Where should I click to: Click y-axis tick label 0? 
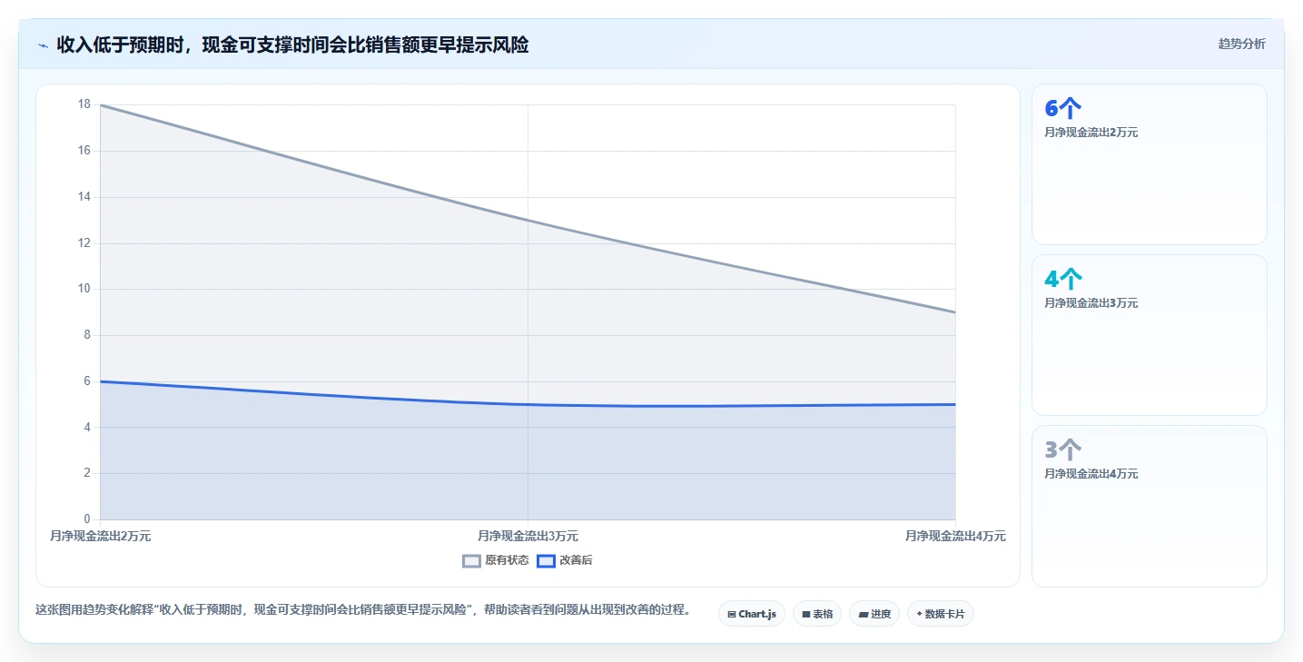click(86, 519)
